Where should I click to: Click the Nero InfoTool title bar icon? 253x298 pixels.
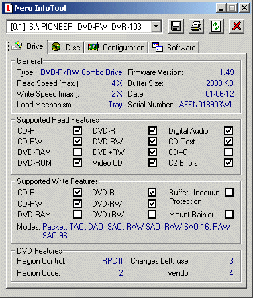coord(9,8)
